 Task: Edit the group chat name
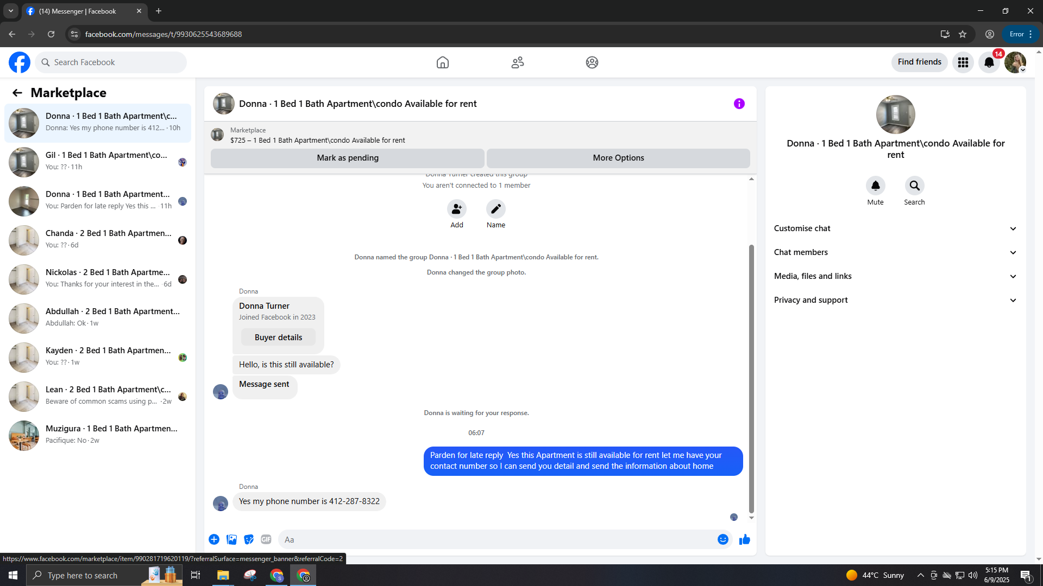click(x=496, y=209)
